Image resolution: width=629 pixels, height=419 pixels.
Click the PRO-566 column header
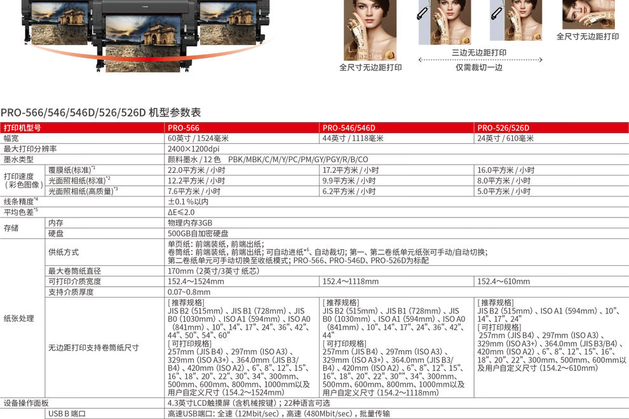184,128
